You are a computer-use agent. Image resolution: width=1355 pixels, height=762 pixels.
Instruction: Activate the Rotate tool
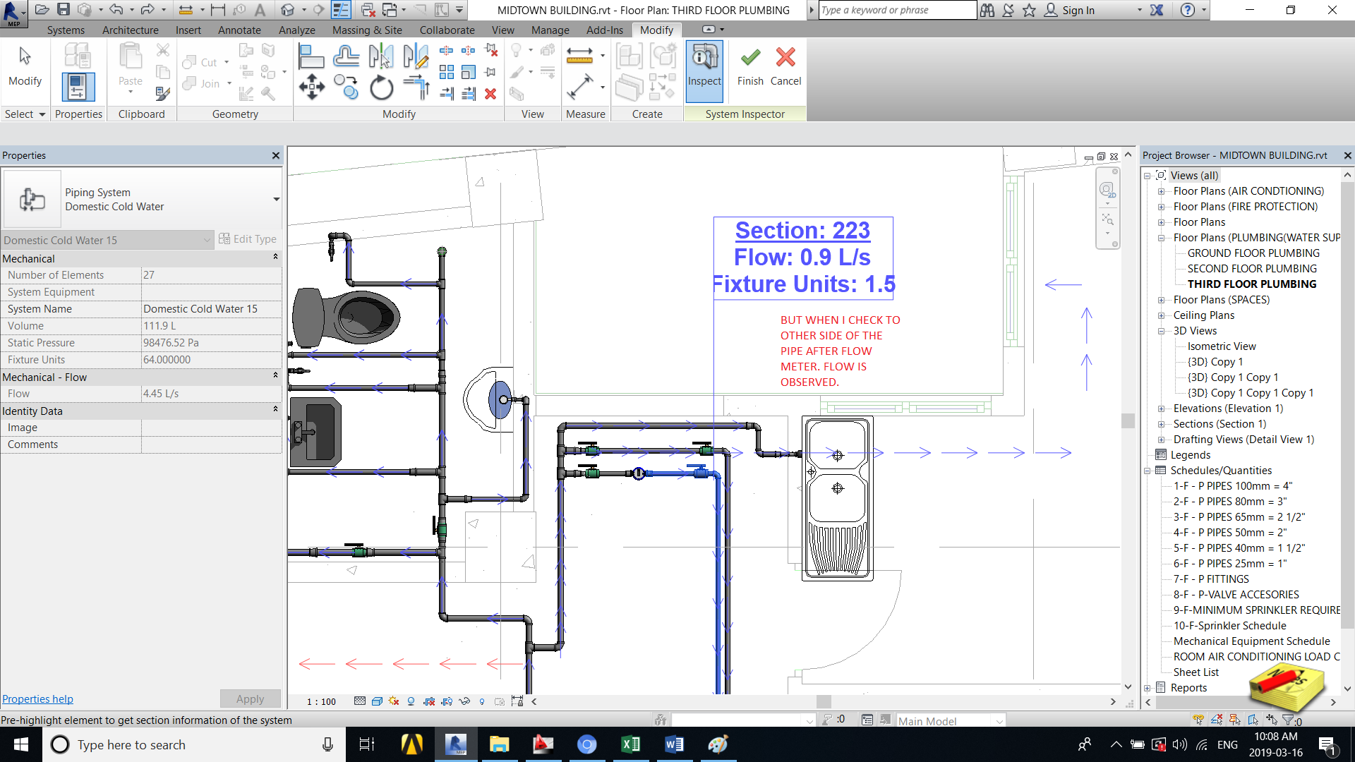(x=381, y=87)
